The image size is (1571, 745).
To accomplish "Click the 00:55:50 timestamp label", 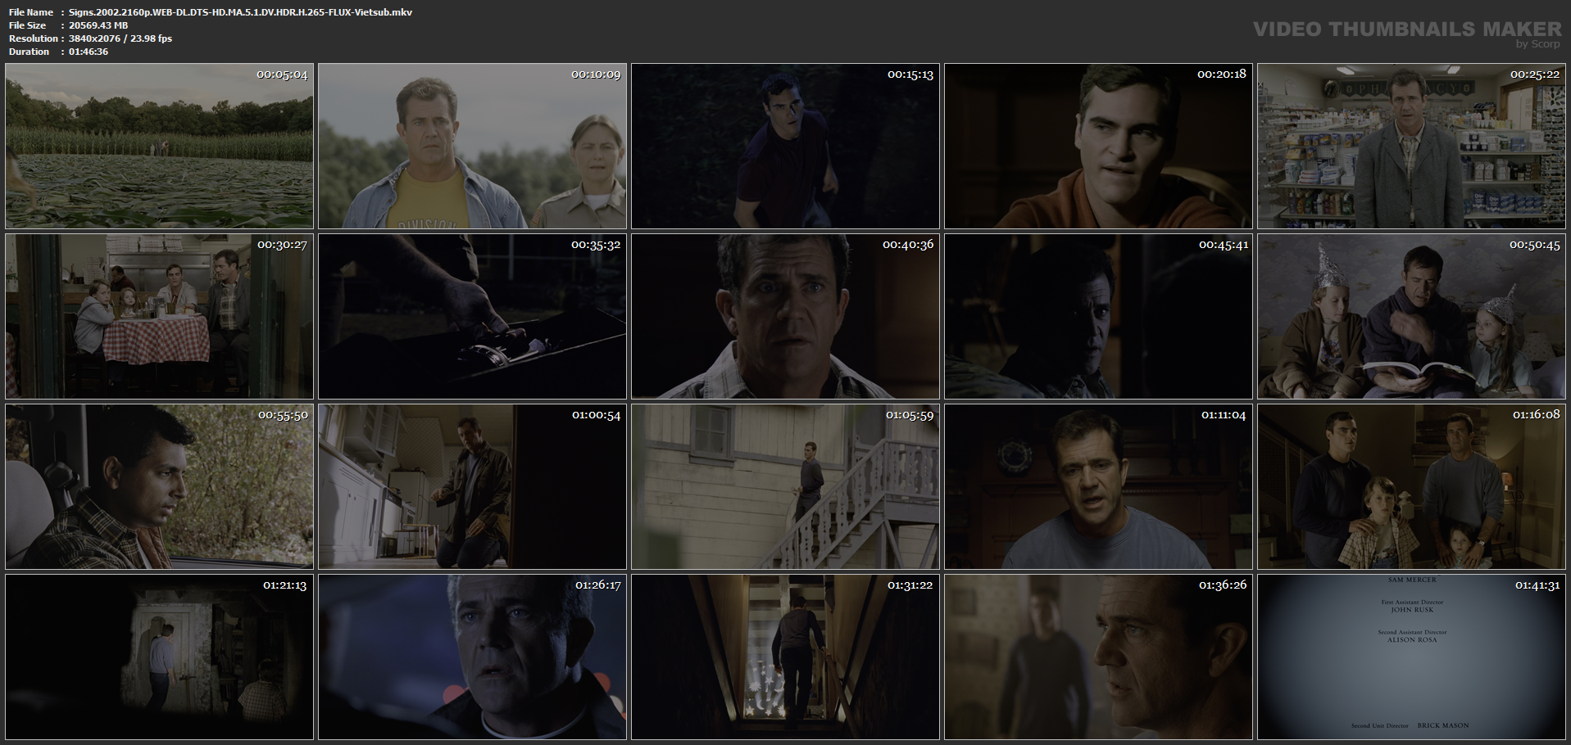I will 283,415.
